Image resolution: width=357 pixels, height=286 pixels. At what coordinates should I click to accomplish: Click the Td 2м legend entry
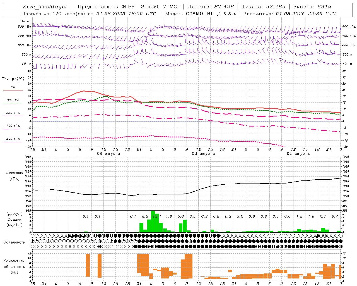point(13,100)
